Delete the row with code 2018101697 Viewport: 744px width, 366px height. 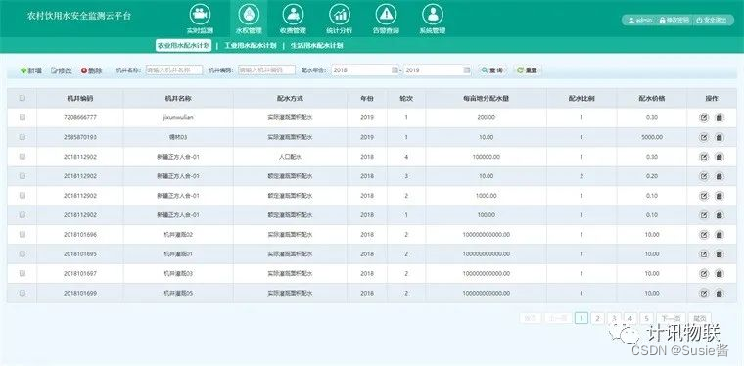719,274
